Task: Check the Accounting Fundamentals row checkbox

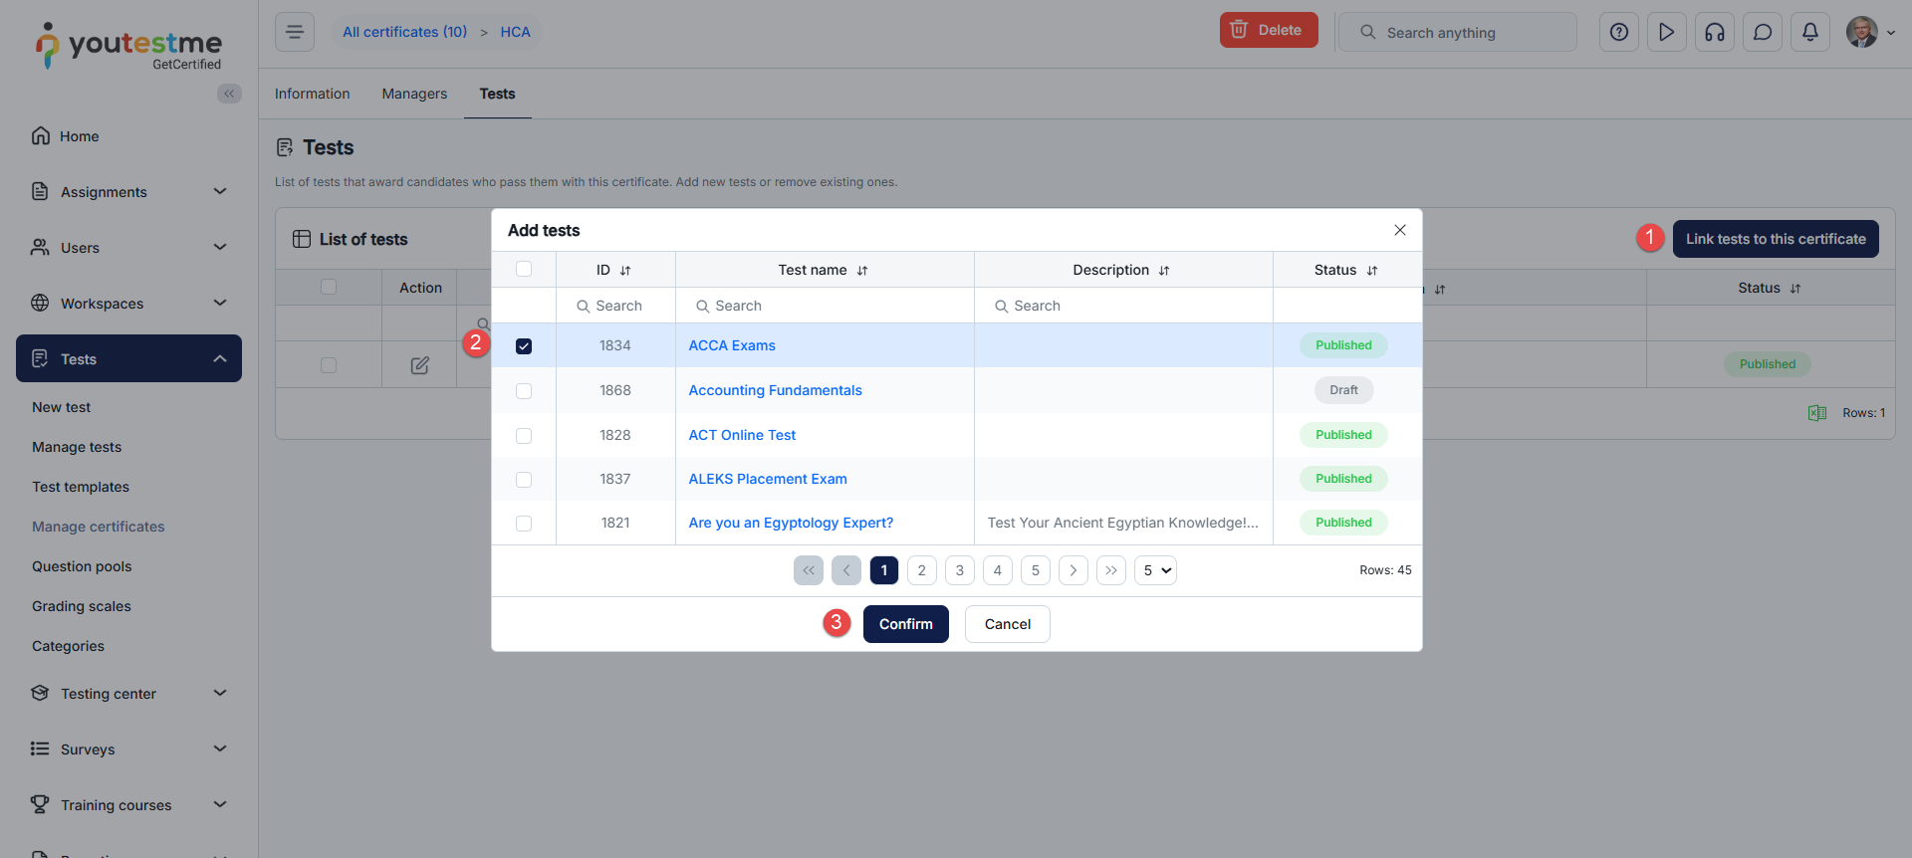Action: (524, 391)
